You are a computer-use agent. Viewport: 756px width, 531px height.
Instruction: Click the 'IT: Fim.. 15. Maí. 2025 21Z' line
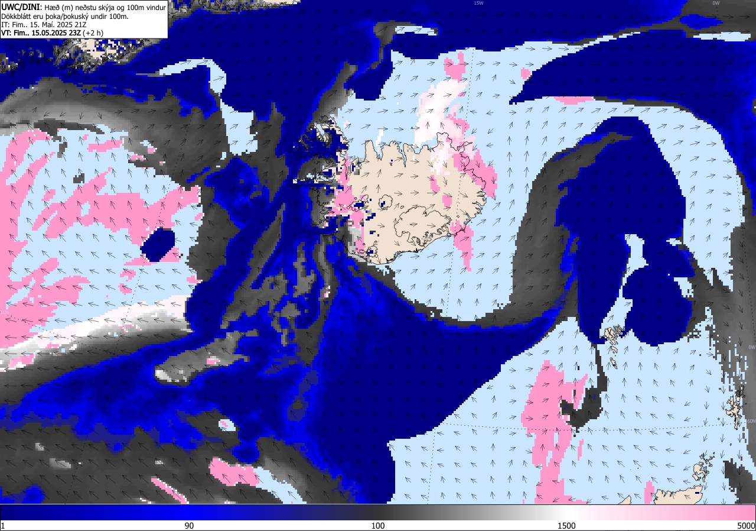44,25
